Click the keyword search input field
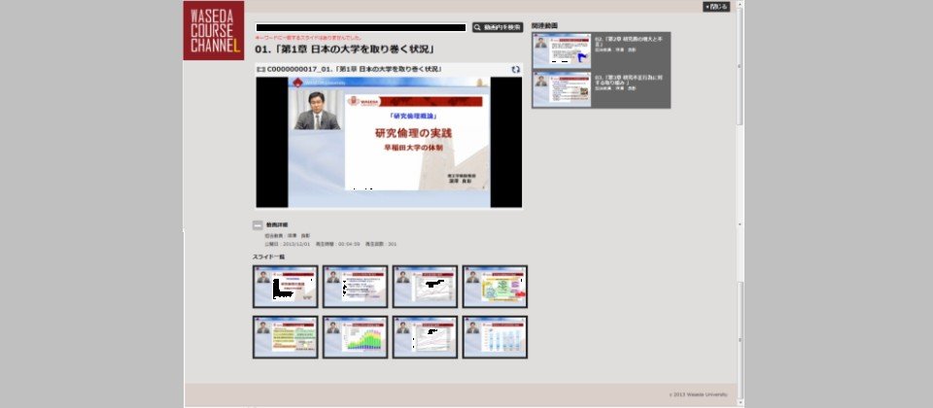Image resolution: width=933 pixels, height=408 pixels. (361, 28)
